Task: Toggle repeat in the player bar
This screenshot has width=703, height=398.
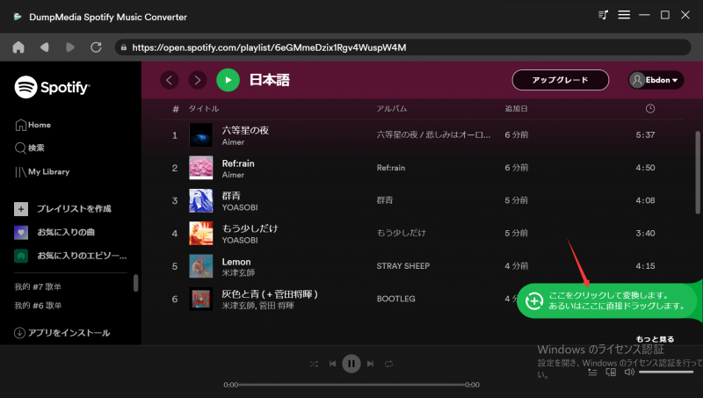Action: 389,364
